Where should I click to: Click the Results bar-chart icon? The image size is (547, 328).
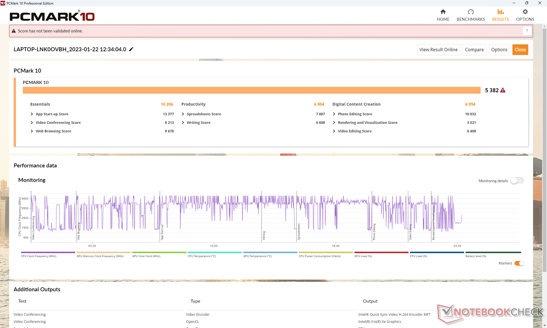click(x=500, y=12)
